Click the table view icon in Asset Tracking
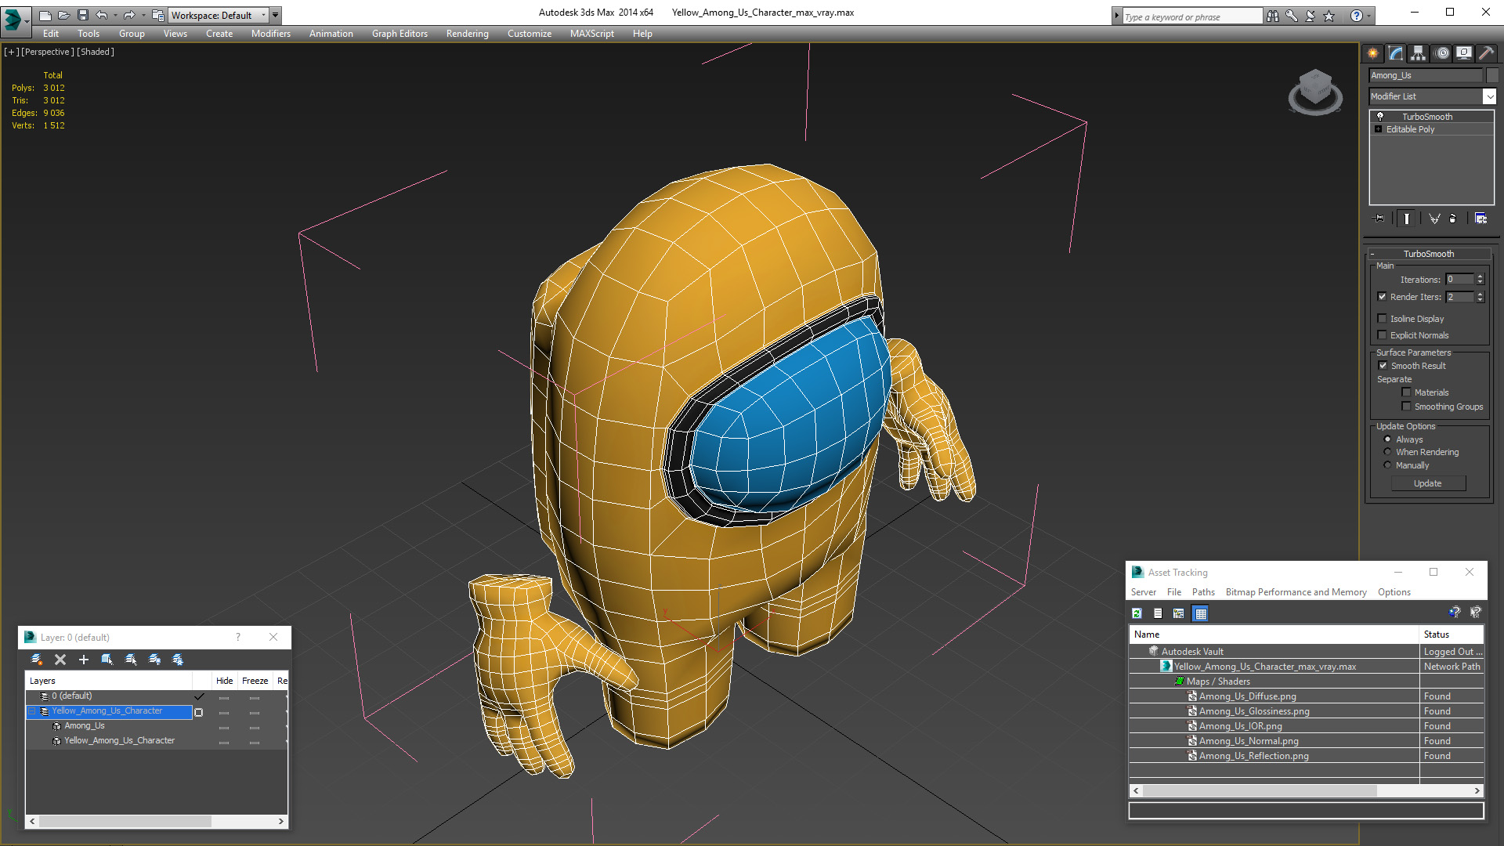This screenshot has width=1504, height=846. pyautogui.click(x=1200, y=613)
